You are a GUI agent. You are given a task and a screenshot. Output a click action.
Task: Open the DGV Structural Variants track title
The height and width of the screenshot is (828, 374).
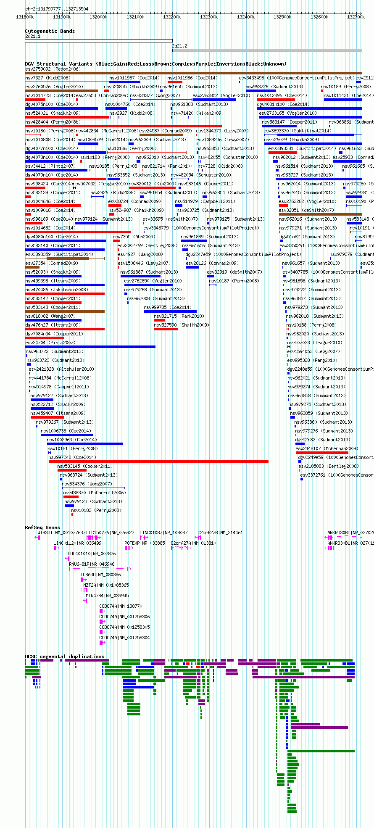point(155,64)
